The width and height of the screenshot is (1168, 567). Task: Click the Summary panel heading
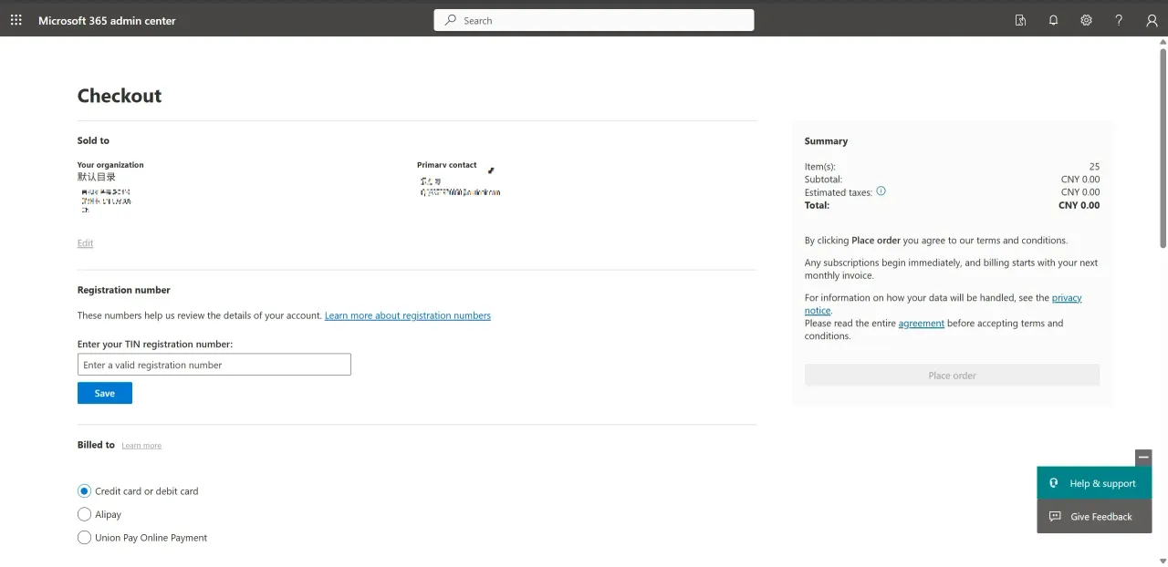826,141
